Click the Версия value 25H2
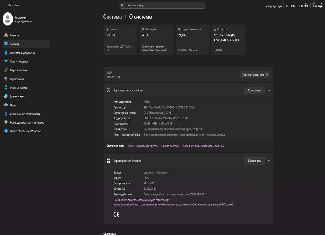 (147, 178)
